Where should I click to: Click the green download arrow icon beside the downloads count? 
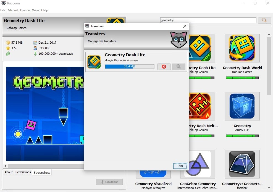coord(35,54)
